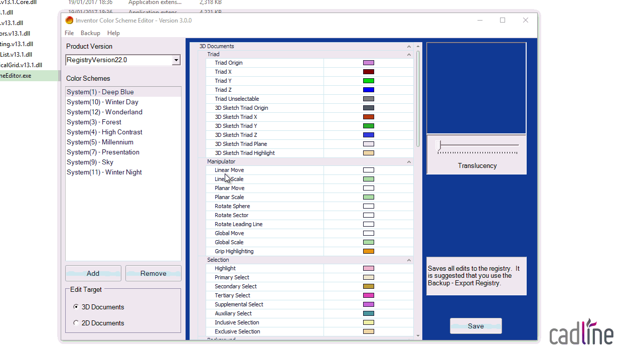The width and height of the screenshot is (642, 361).
Task: Click the 3D Sketch Triad Z swatch
Action: pyautogui.click(x=369, y=135)
